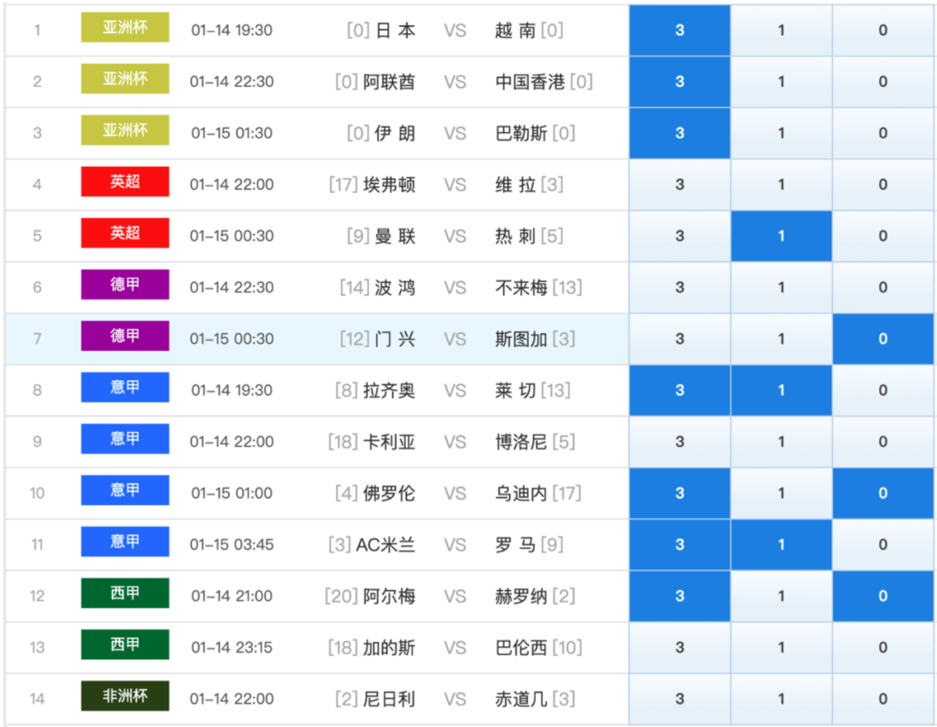Select 0 for 加的斯 vs 巴伦西
The width and height of the screenshot is (937, 727).
coord(883,647)
